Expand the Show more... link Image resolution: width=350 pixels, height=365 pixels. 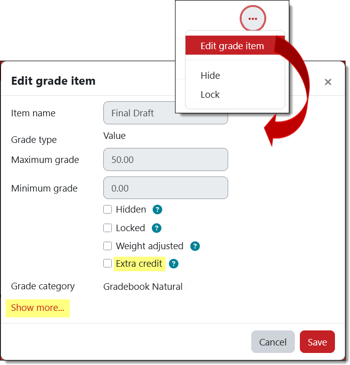(38, 308)
